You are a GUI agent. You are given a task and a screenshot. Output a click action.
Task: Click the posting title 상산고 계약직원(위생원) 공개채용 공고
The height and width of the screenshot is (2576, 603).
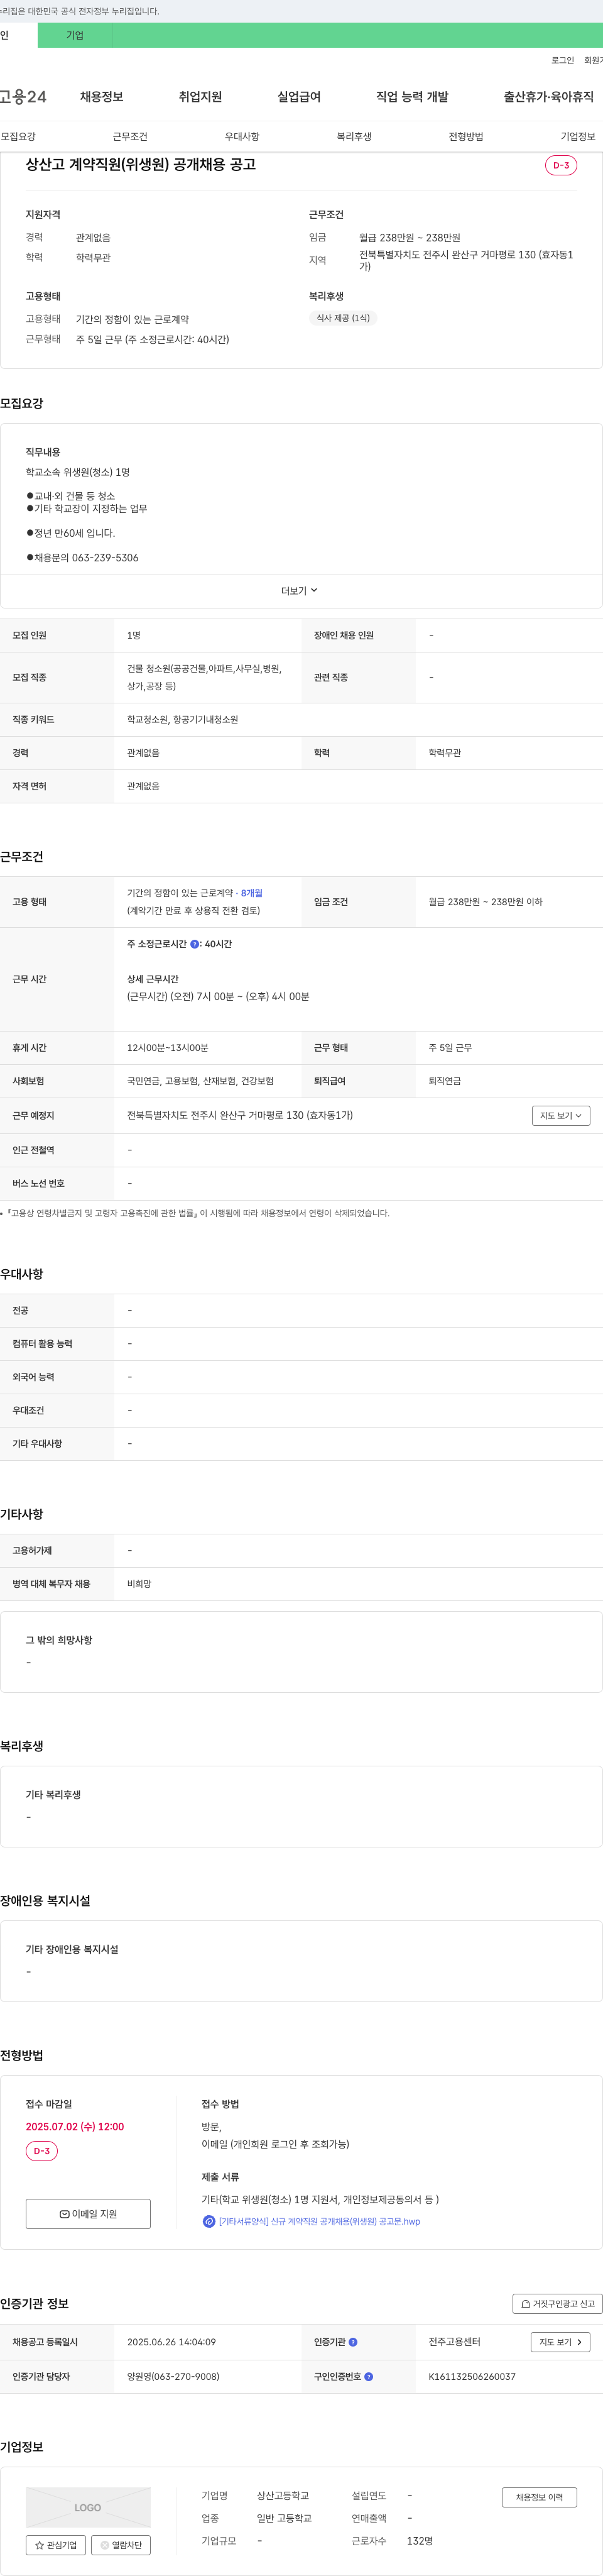tap(141, 164)
